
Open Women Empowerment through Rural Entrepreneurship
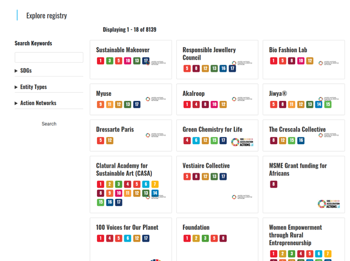295,235
